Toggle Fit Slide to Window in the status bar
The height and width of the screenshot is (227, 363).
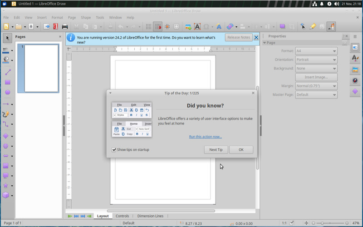(306, 223)
